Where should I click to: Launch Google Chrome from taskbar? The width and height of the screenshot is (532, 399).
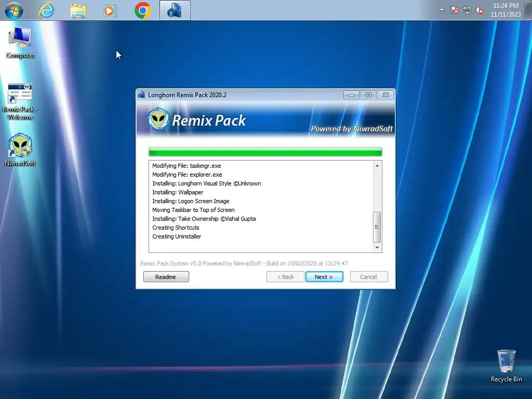click(x=142, y=10)
